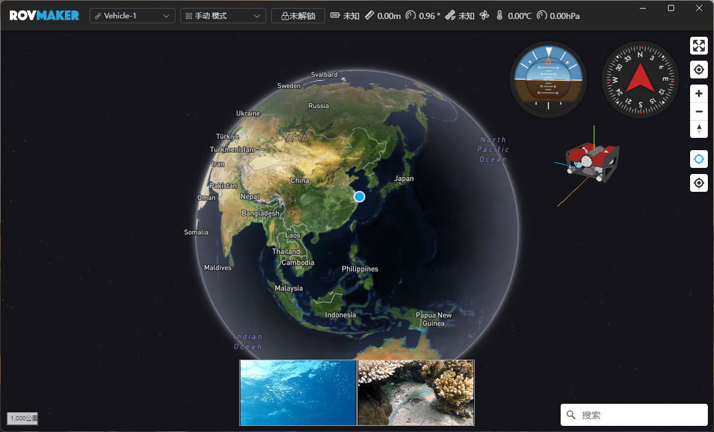Click the artificial horizon attitude gauge
714x432 pixels.
pyautogui.click(x=548, y=80)
